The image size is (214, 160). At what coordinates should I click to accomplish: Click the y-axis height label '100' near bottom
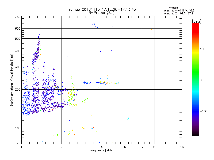click(18, 128)
